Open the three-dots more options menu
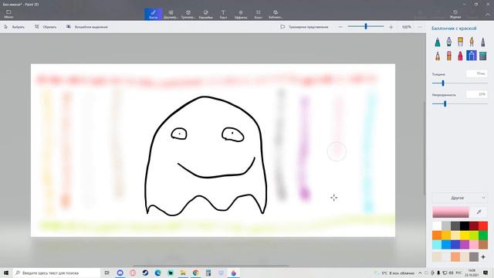 click(420, 27)
